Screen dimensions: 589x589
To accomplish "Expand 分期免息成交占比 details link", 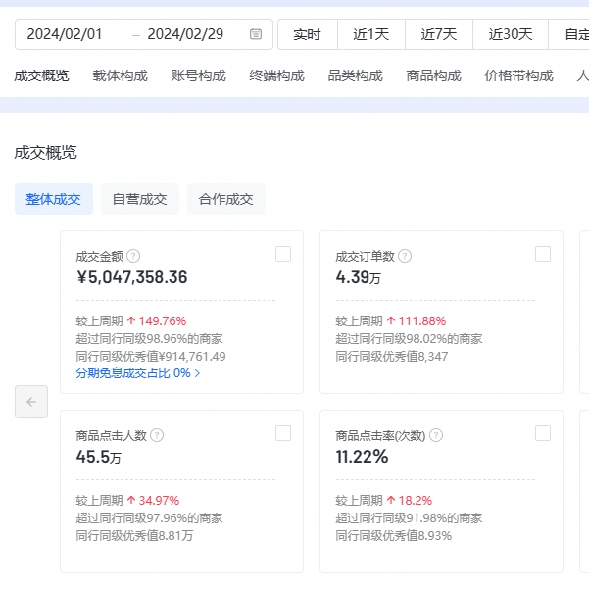I will tap(138, 373).
